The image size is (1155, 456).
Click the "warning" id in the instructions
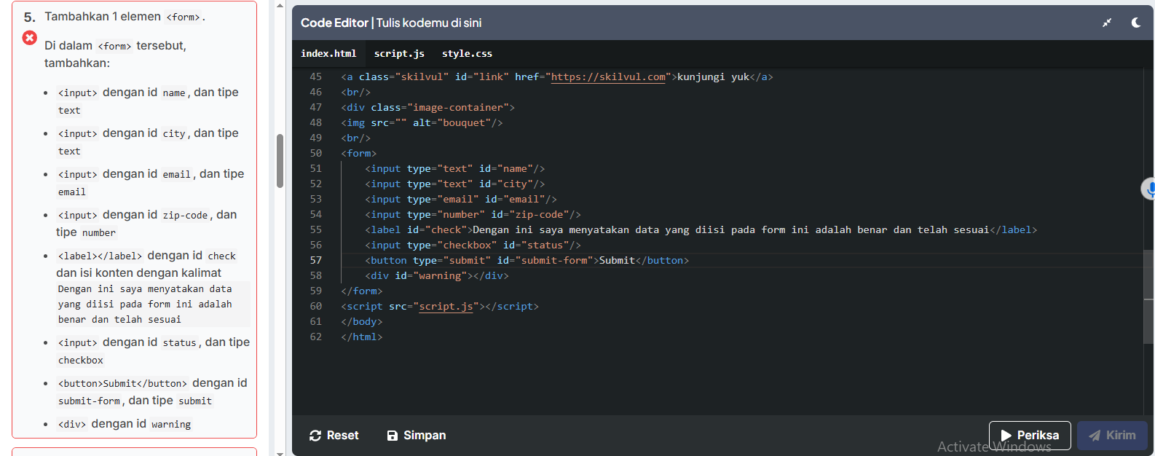(171, 424)
